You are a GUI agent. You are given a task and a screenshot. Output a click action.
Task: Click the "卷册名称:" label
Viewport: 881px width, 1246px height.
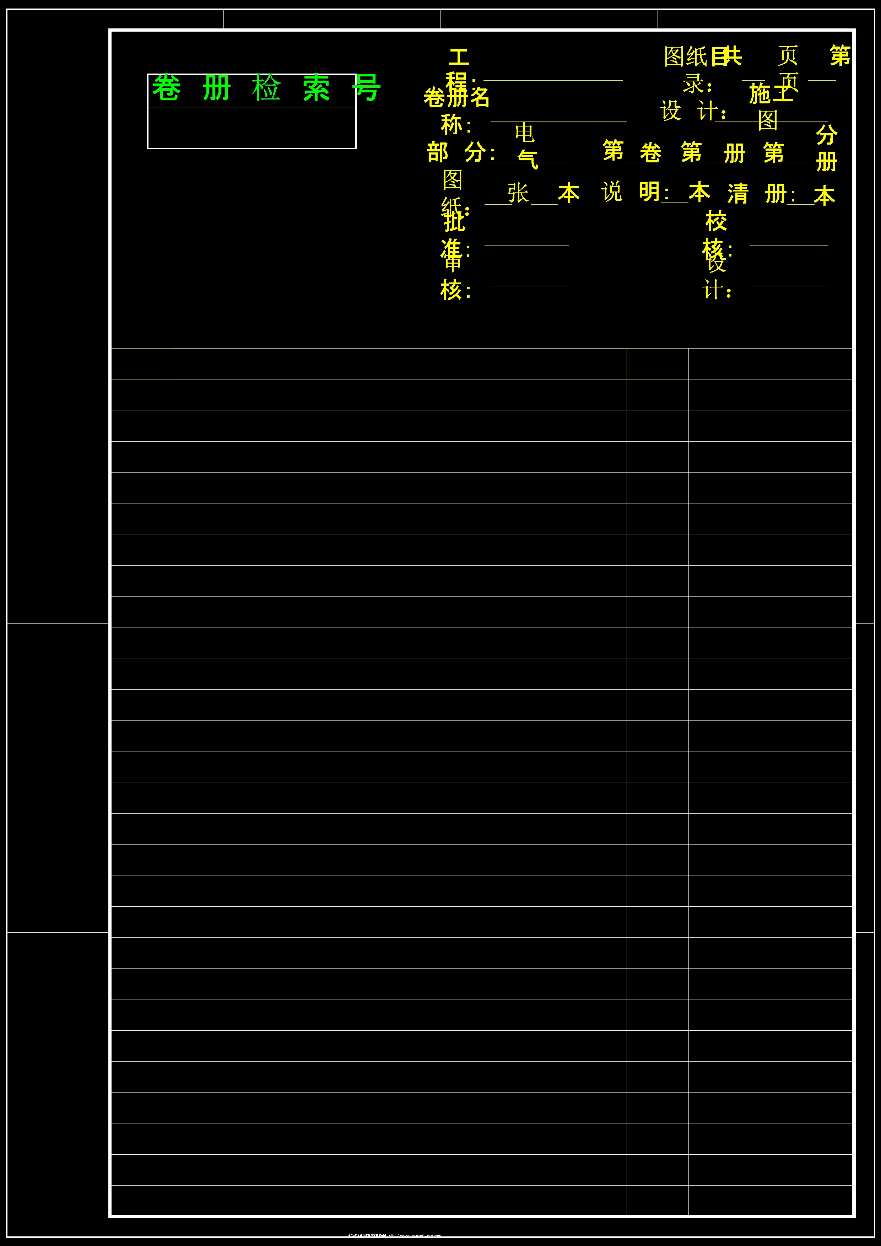456,111
